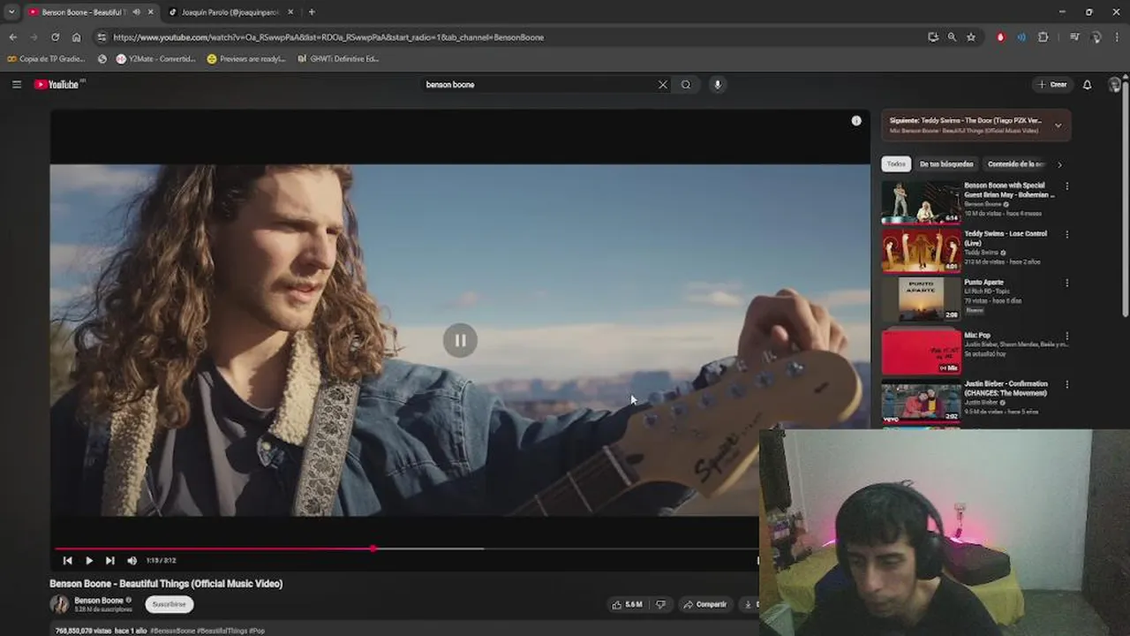Image resolution: width=1130 pixels, height=636 pixels.
Task: Go to previous video in player
Action: click(x=68, y=560)
